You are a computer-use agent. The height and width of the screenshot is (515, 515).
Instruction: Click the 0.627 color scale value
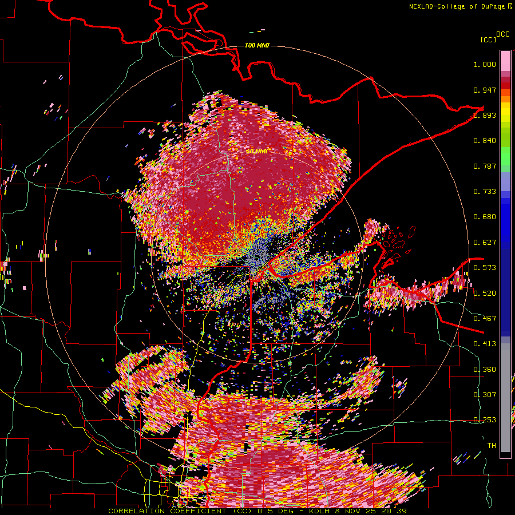(x=485, y=243)
